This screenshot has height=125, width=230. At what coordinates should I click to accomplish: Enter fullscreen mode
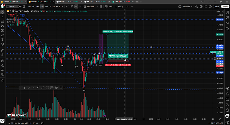[206, 6]
